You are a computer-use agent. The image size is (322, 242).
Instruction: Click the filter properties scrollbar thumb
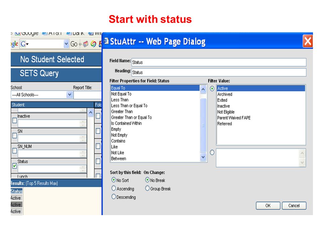pyautogui.click(x=203, y=125)
